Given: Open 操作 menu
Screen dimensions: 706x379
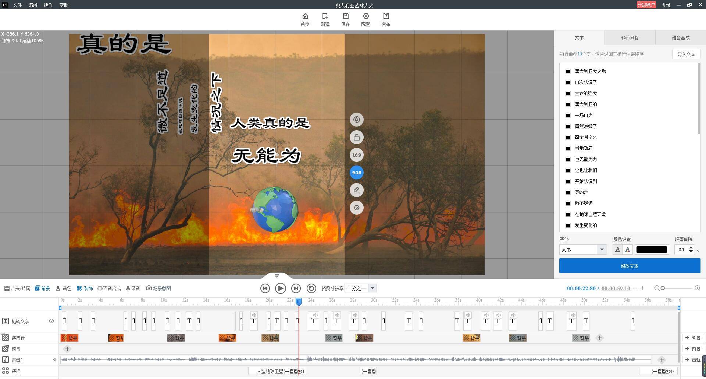Looking at the screenshot, I should 48,5.
